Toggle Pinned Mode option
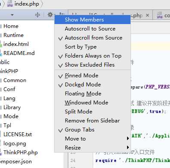 [92, 76]
